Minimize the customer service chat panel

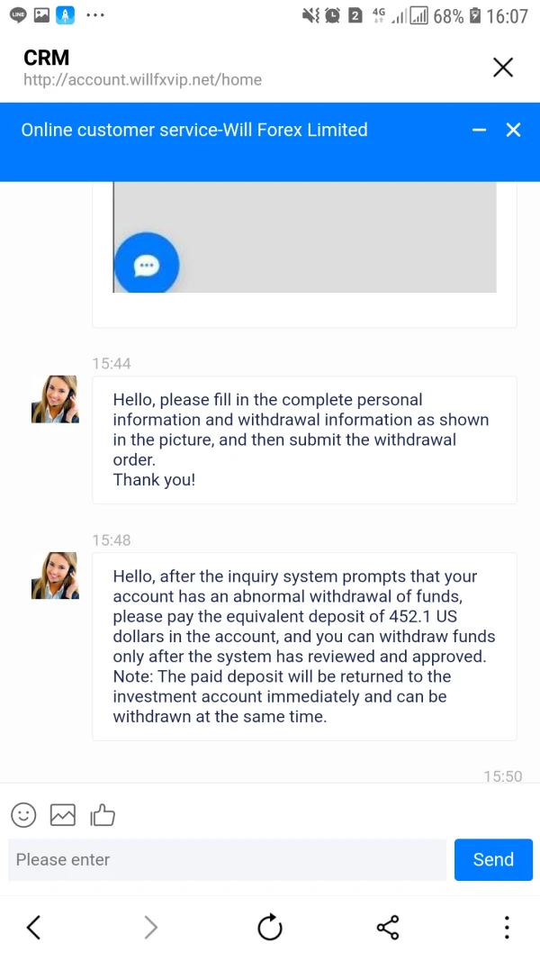pos(479,130)
